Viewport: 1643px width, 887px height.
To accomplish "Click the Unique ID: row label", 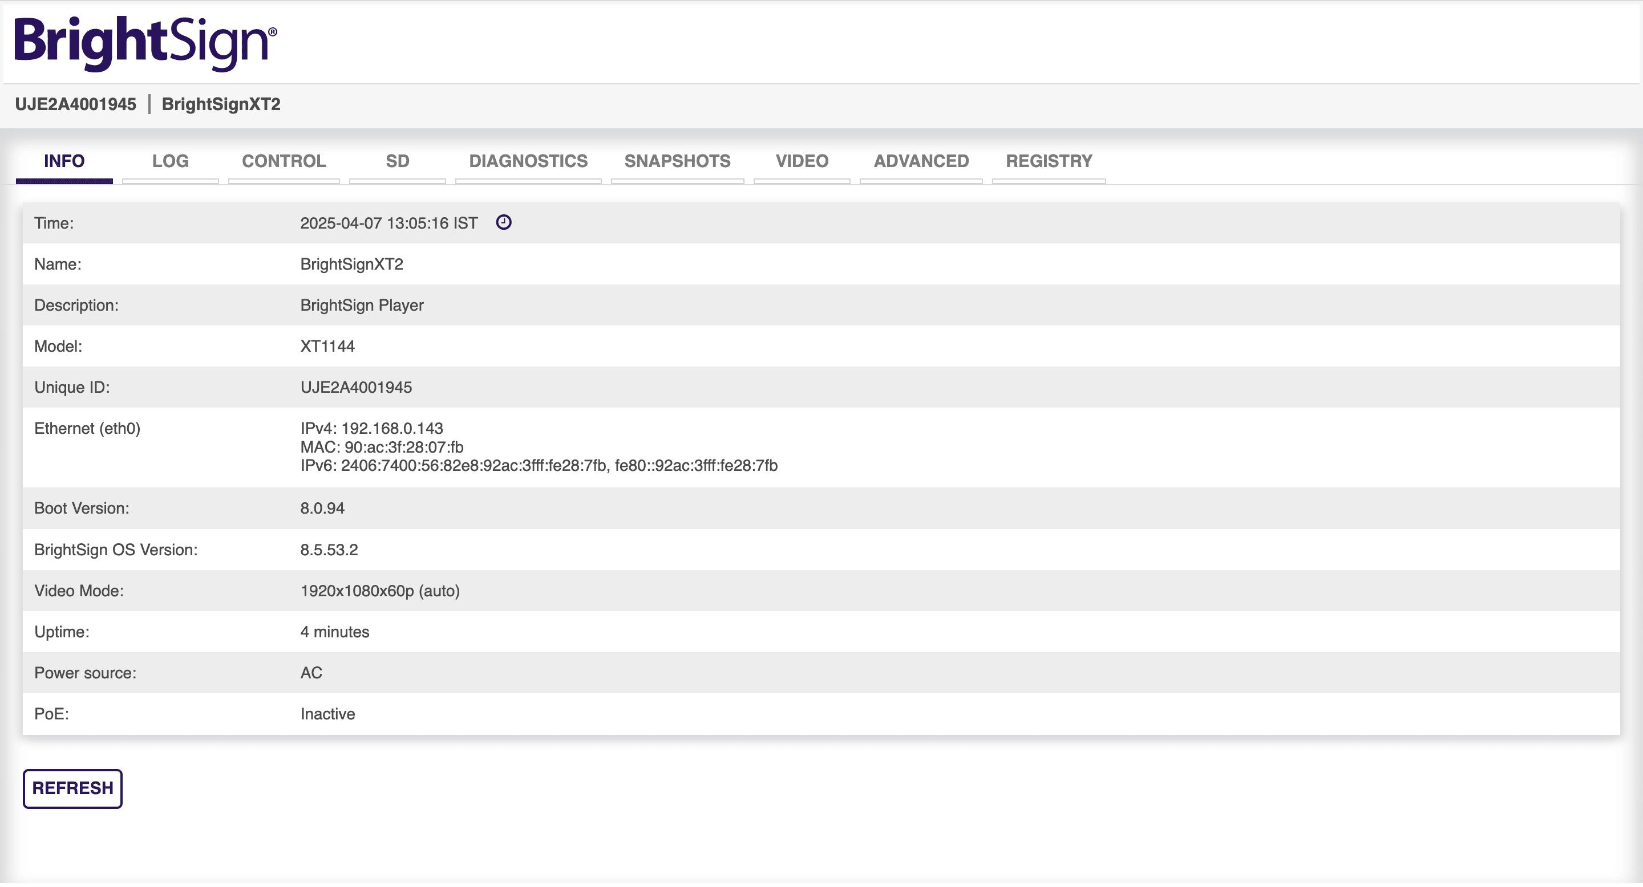I will pyautogui.click(x=72, y=388).
